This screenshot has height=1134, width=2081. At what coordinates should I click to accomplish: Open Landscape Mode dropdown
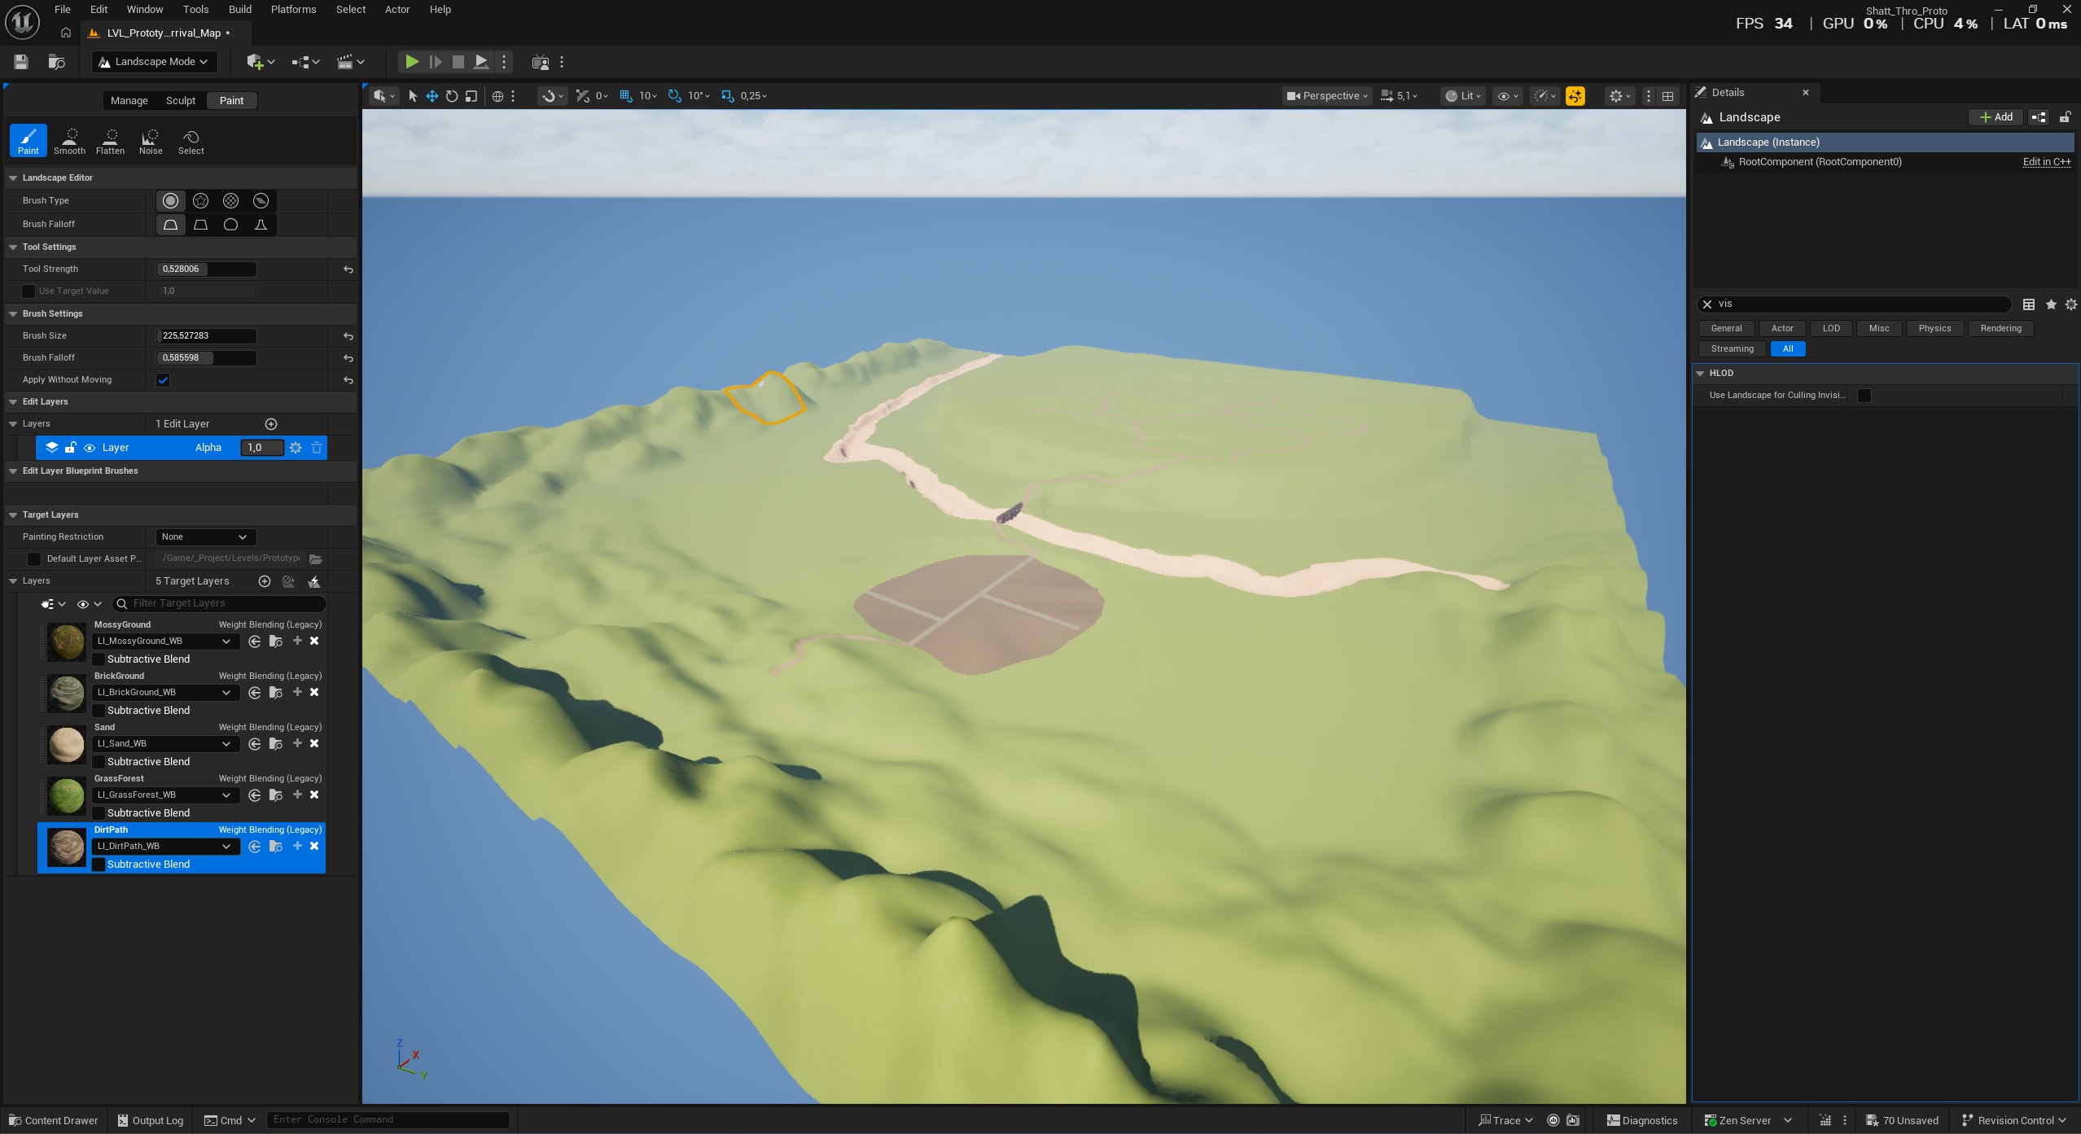coord(154,62)
